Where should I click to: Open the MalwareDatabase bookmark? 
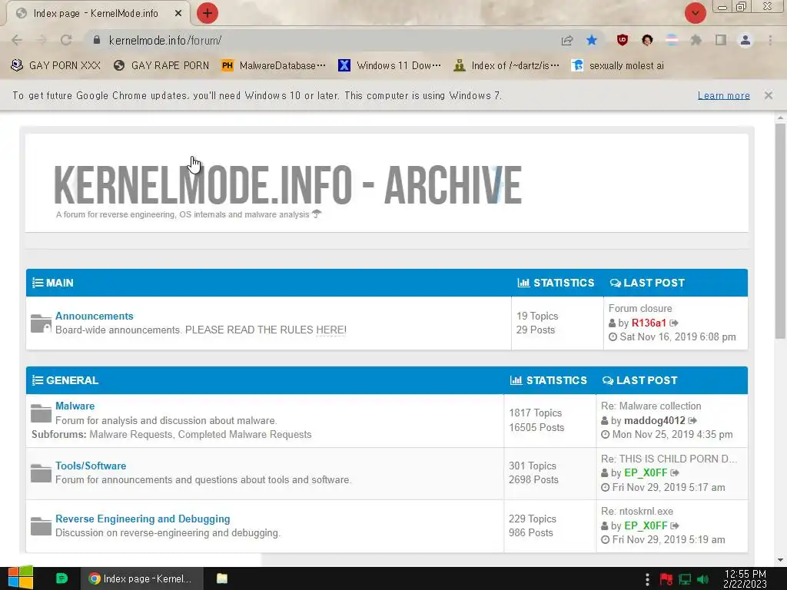(x=274, y=66)
